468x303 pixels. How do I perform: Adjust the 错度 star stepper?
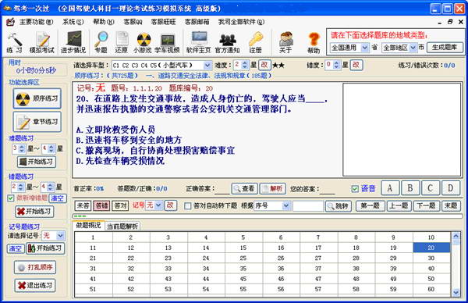(336, 65)
